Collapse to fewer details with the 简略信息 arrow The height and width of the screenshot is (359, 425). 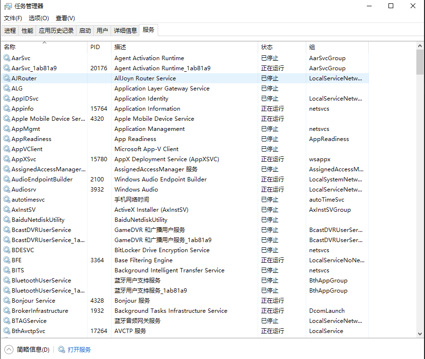click(9, 350)
